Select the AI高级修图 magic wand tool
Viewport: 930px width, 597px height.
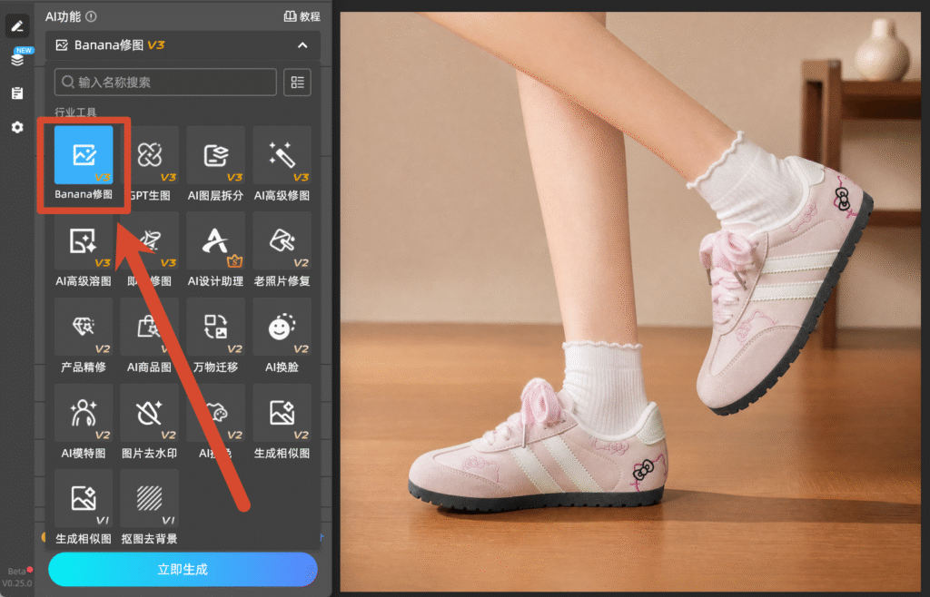coord(282,155)
